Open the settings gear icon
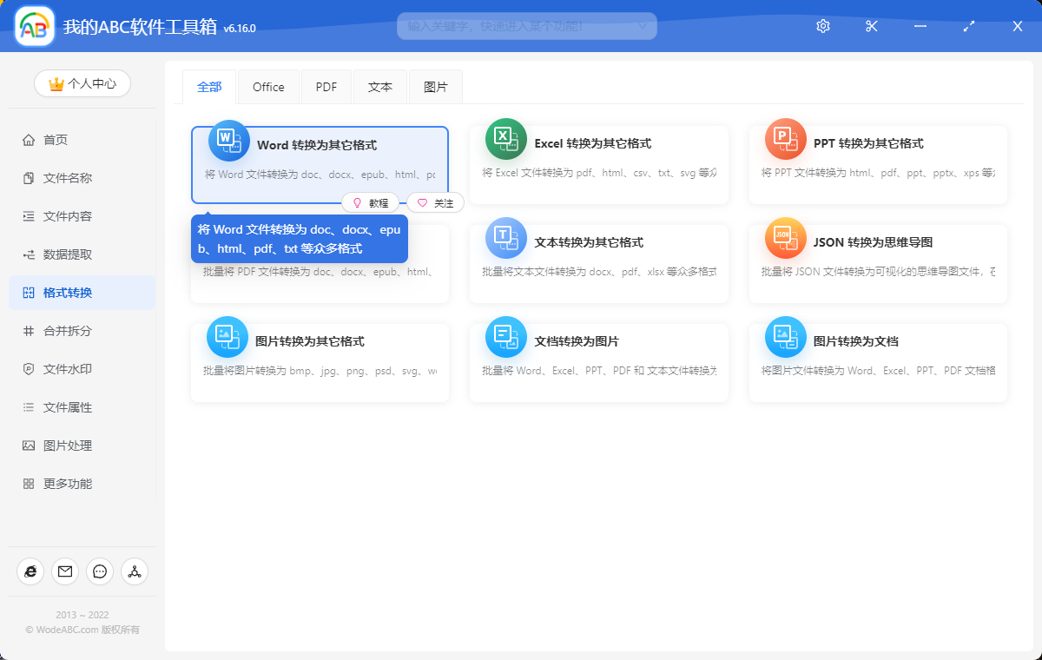Viewport: 1042px width, 660px height. point(822,26)
